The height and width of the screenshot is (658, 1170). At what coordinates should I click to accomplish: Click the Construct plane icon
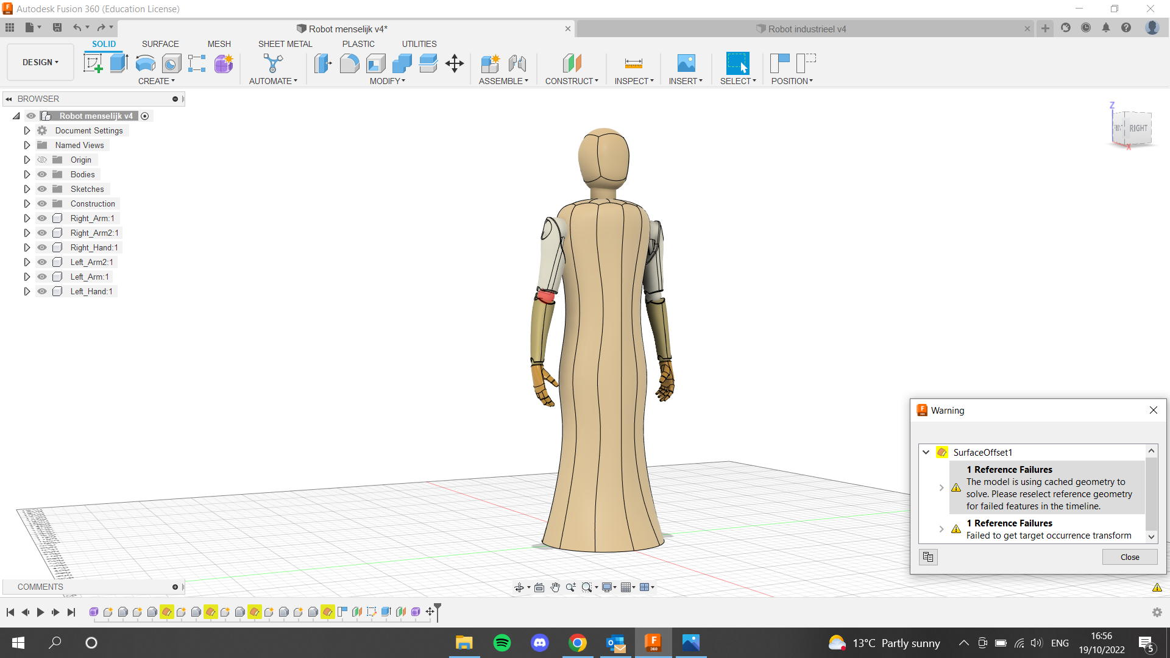point(572,63)
